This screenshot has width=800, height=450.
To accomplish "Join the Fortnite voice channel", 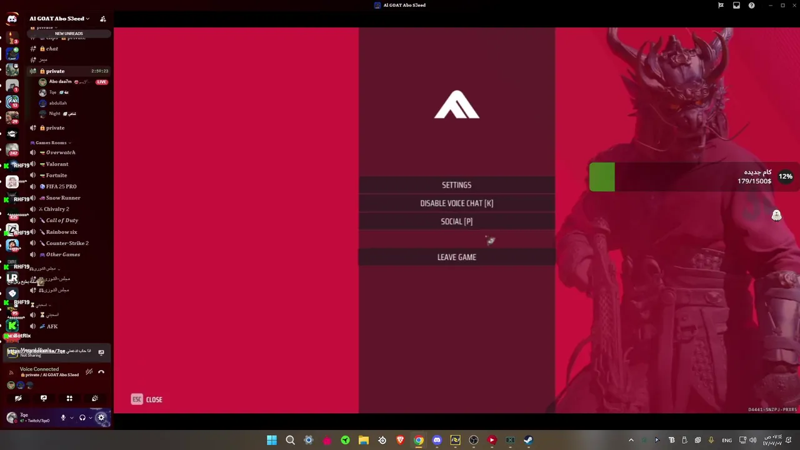I will [69, 175].
